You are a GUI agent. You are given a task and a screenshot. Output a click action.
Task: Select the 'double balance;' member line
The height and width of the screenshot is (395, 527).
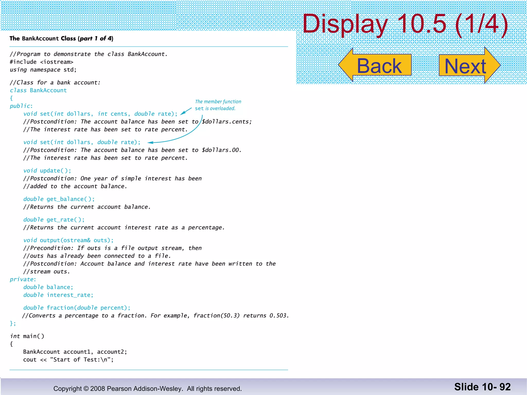click(48, 287)
